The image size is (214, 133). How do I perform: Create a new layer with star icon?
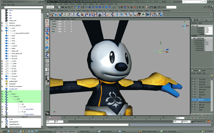click(x=211, y=76)
